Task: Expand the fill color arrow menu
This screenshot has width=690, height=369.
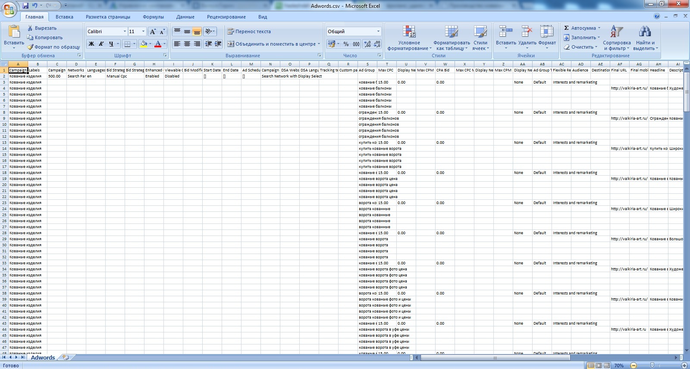Action: [150, 44]
